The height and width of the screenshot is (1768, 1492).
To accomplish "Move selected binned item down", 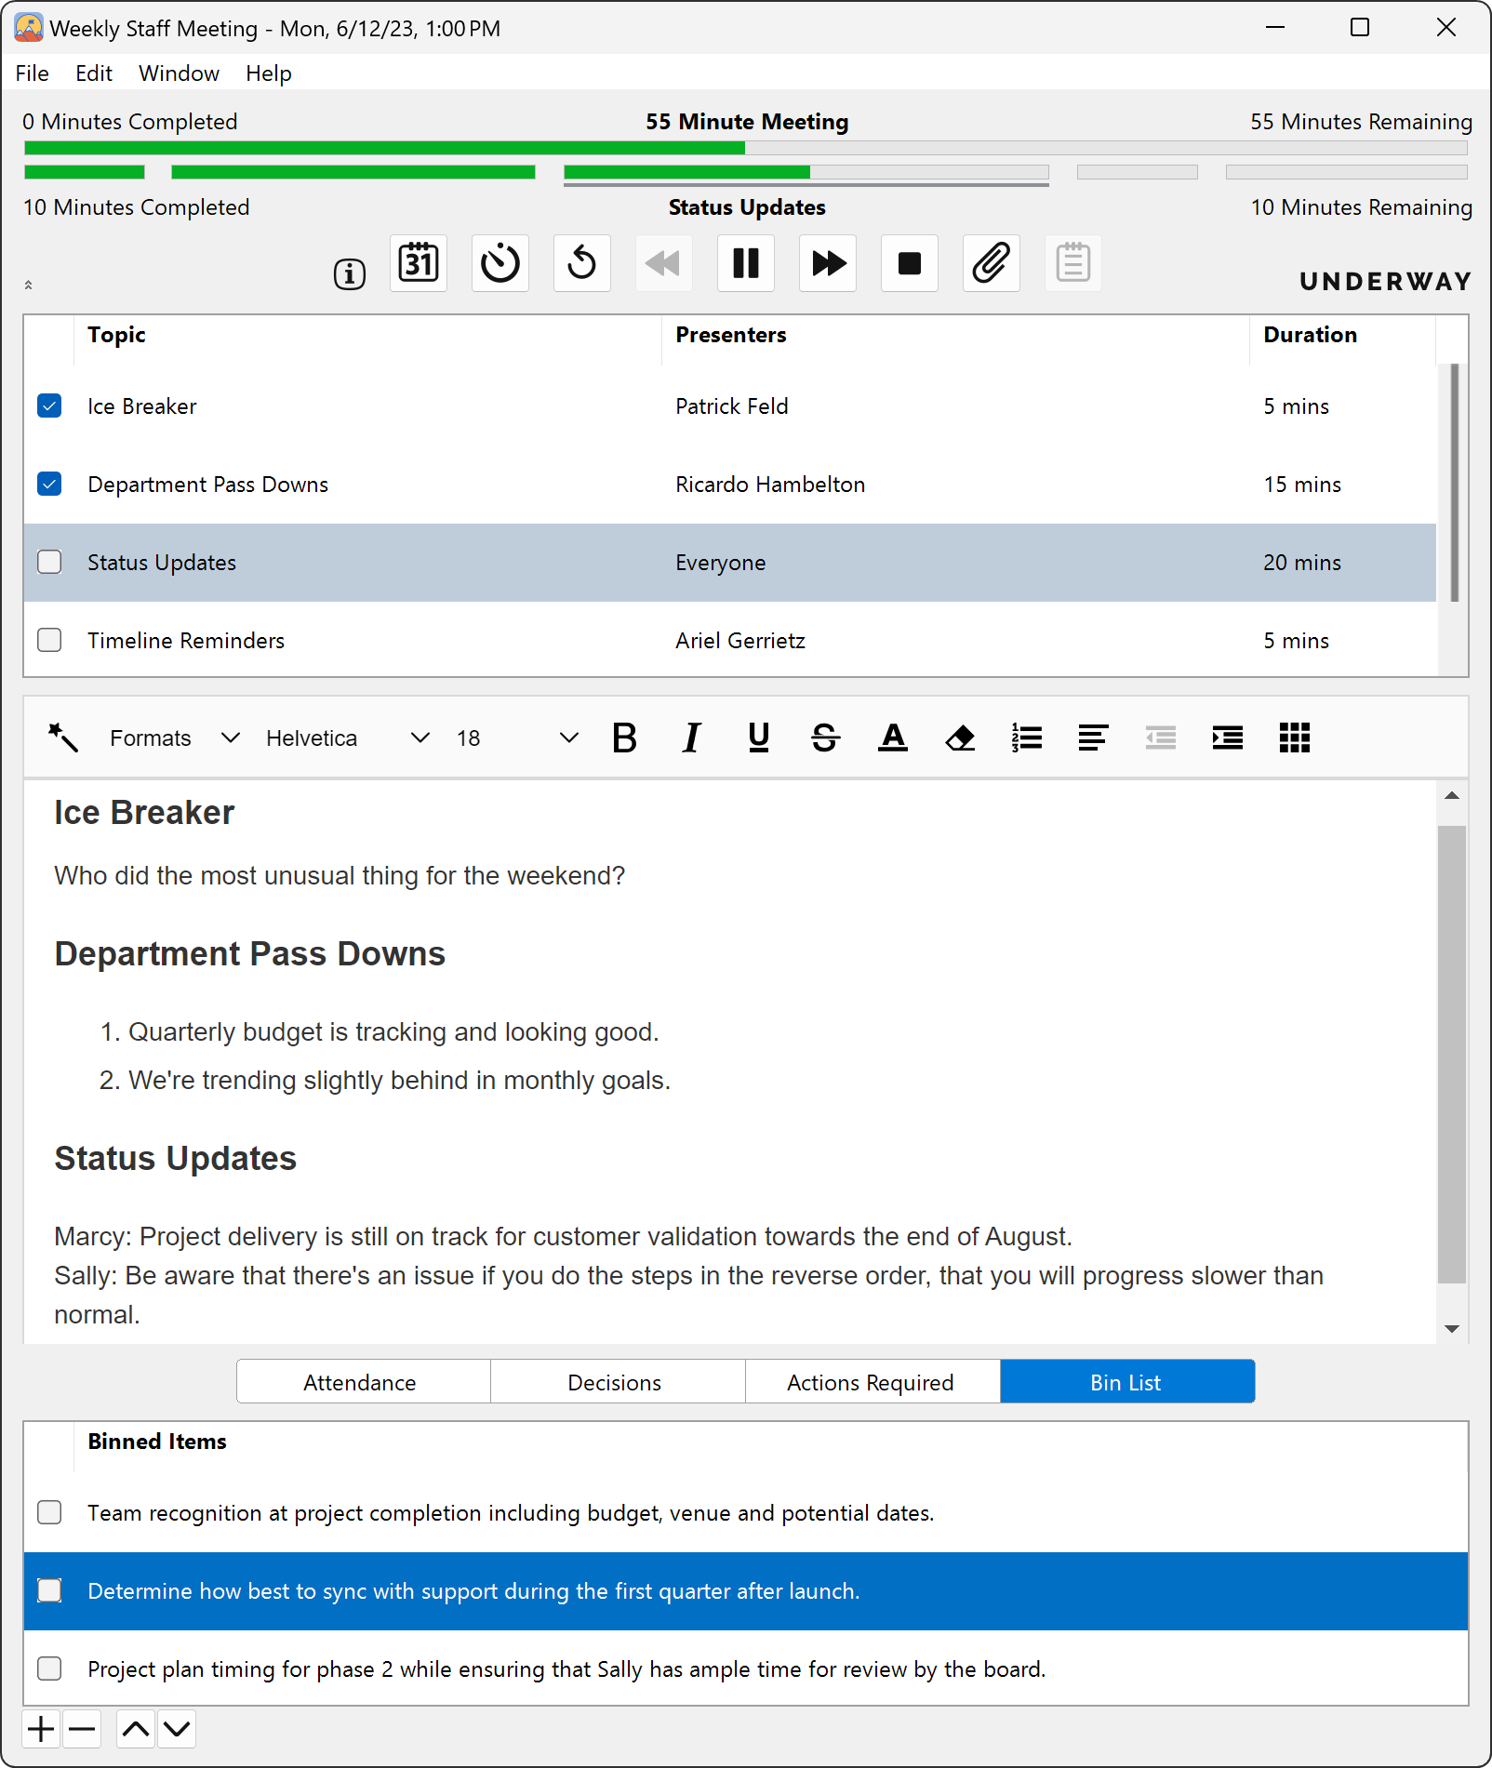I will pyautogui.click(x=177, y=1730).
